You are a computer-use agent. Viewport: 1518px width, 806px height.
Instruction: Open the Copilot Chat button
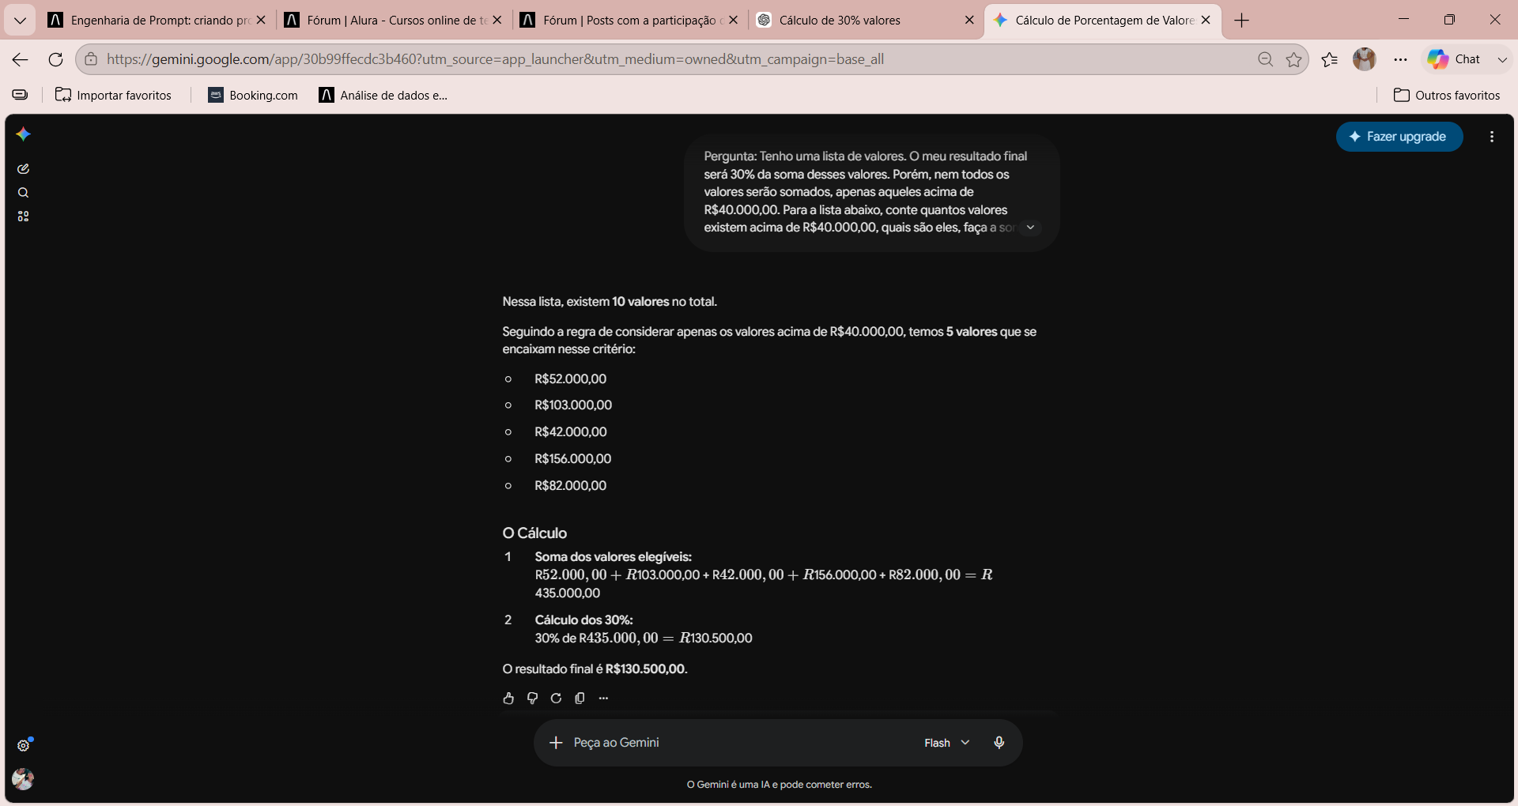(1455, 59)
